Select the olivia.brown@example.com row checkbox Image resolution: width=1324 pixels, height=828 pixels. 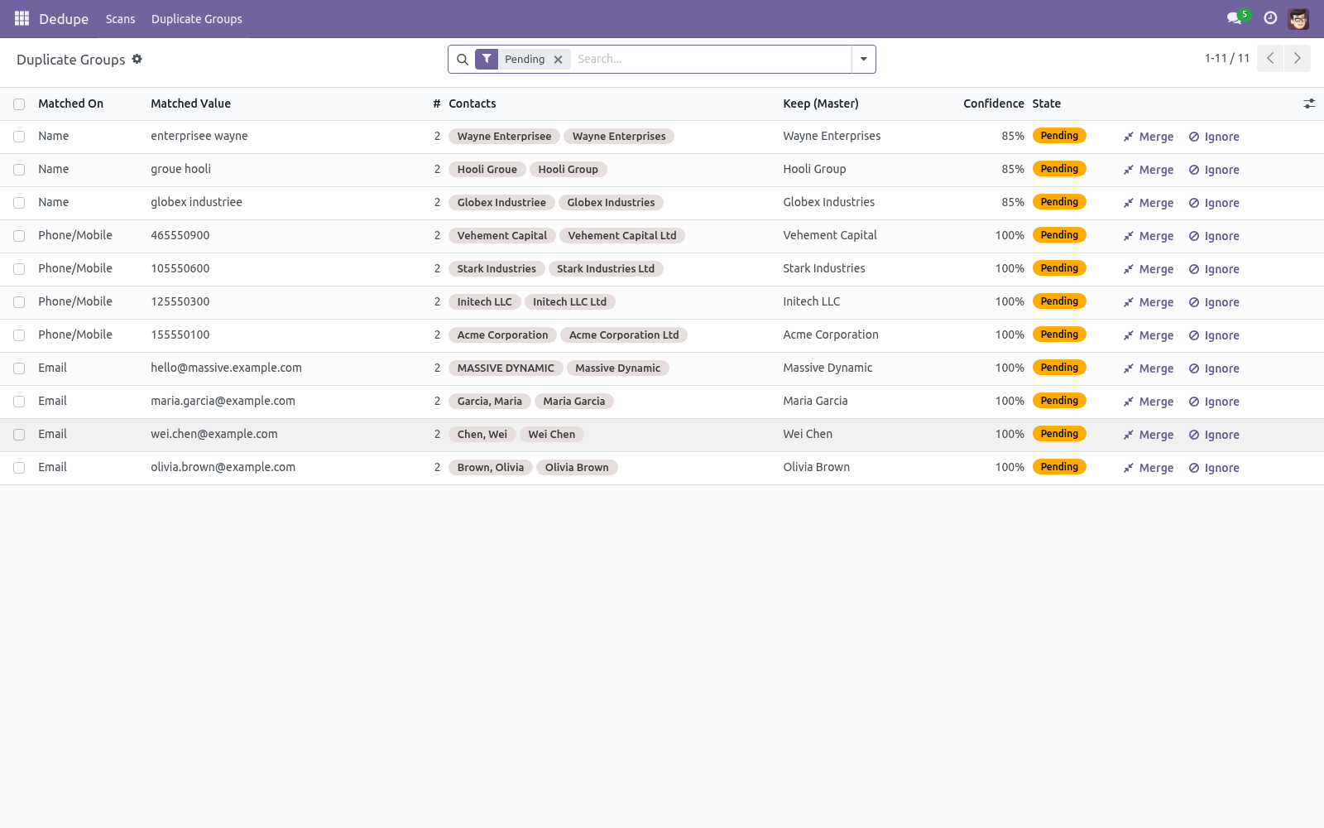pyautogui.click(x=19, y=468)
